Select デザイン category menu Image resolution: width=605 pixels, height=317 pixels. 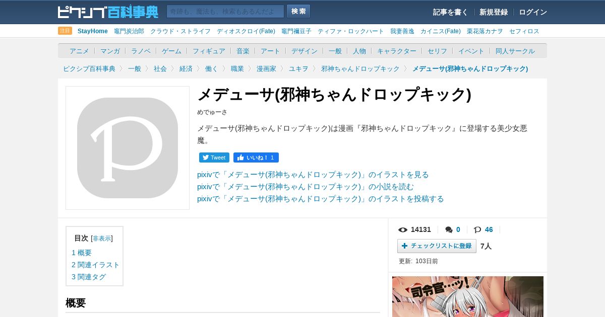[305, 51]
